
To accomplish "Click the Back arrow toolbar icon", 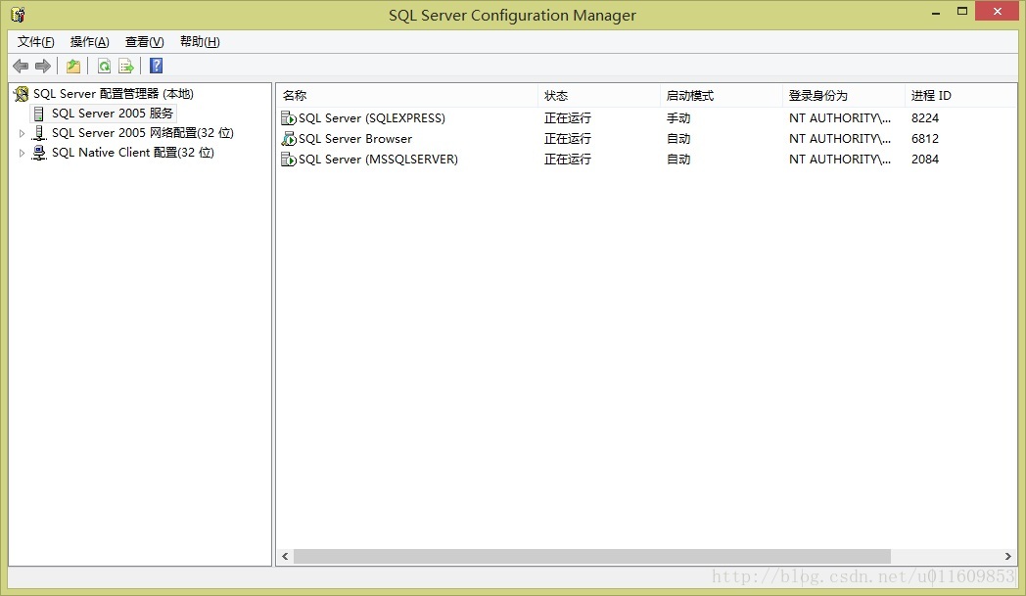I will (21, 67).
